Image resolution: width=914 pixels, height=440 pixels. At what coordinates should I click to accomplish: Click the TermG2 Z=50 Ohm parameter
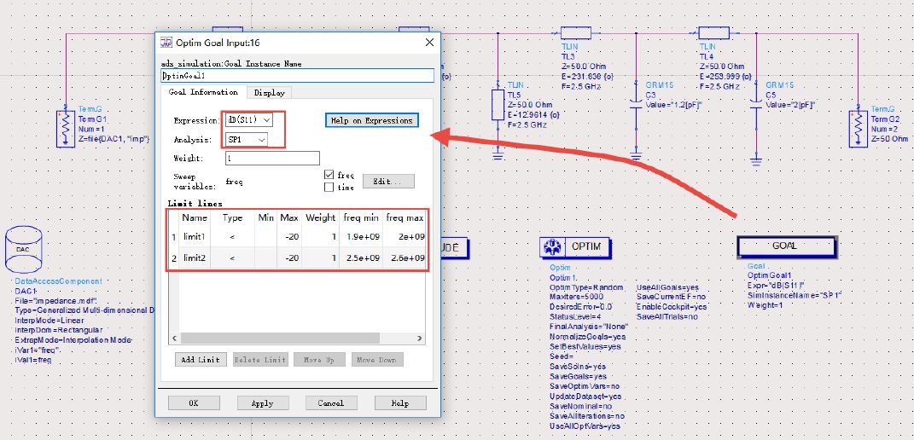889,139
